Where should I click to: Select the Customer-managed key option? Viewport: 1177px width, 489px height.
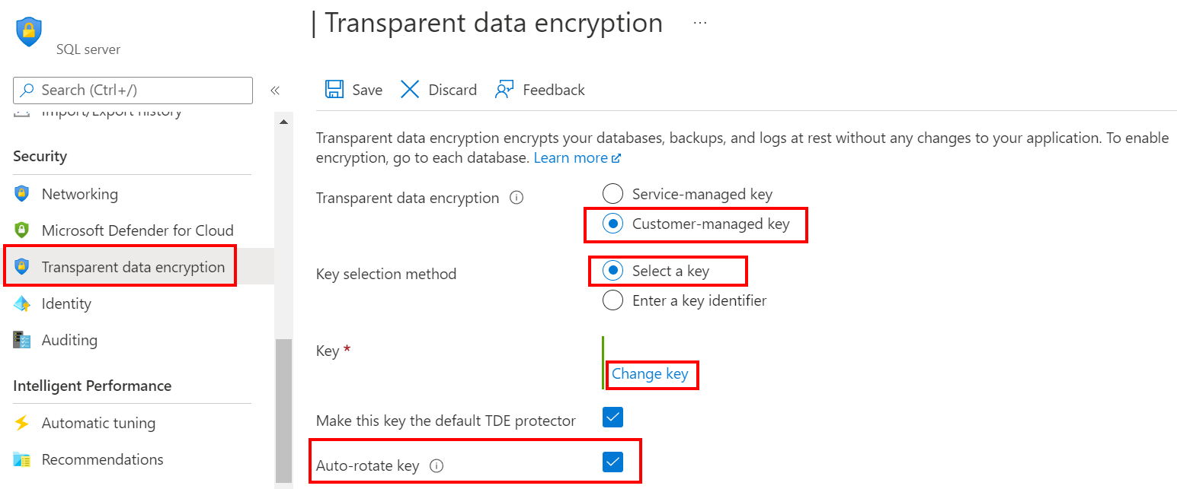pyautogui.click(x=612, y=224)
